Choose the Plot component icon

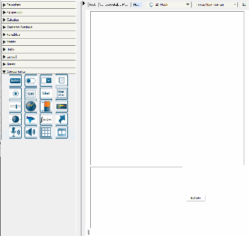click(x=31, y=119)
